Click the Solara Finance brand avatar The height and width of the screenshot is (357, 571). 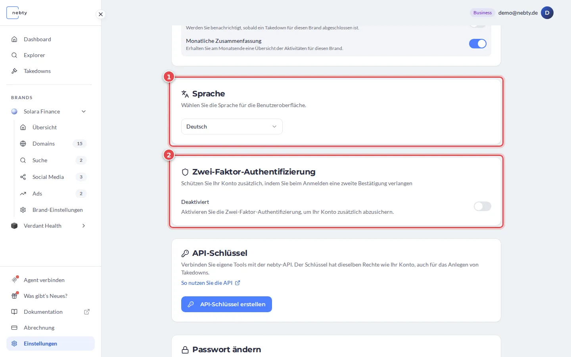point(14,111)
